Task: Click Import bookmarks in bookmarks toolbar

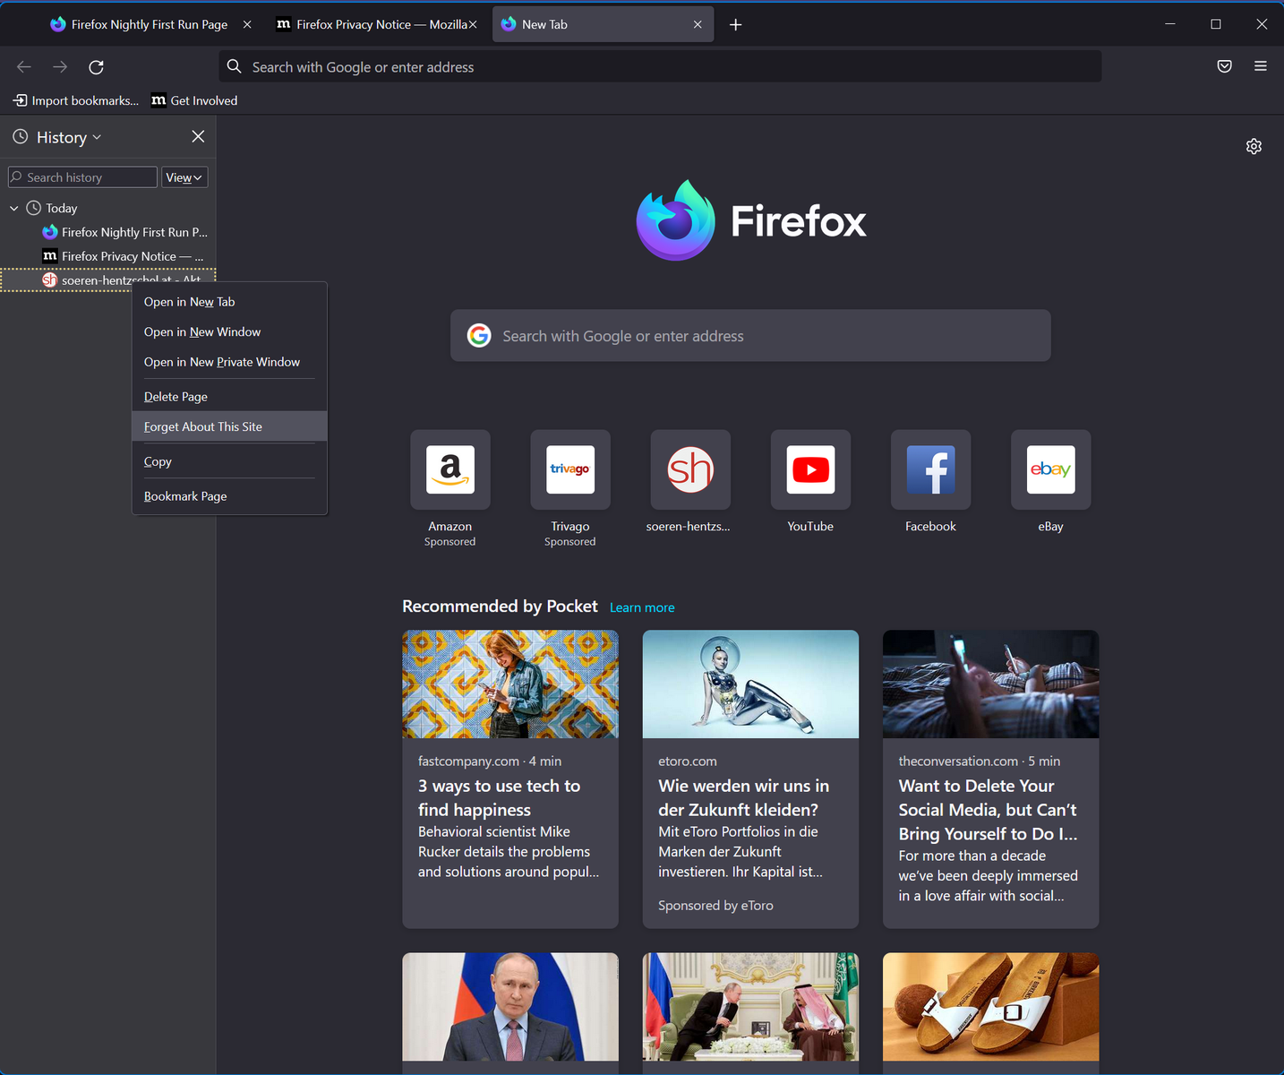Action: click(x=77, y=100)
